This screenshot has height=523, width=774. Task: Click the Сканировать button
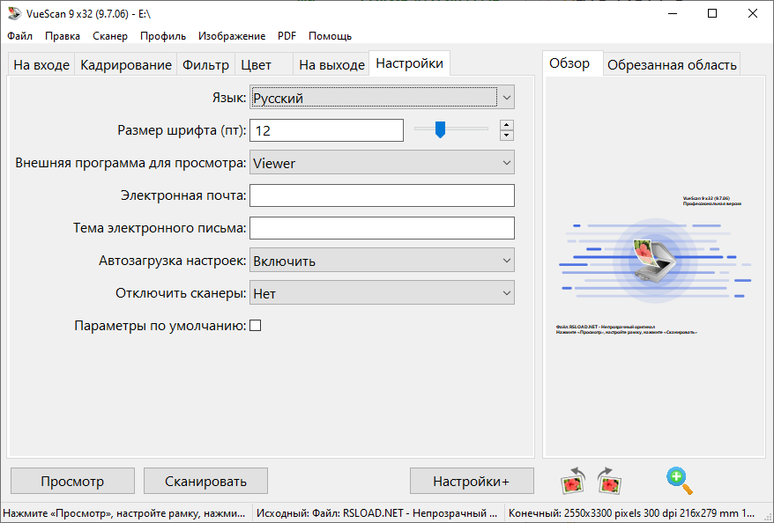coord(205,481)
